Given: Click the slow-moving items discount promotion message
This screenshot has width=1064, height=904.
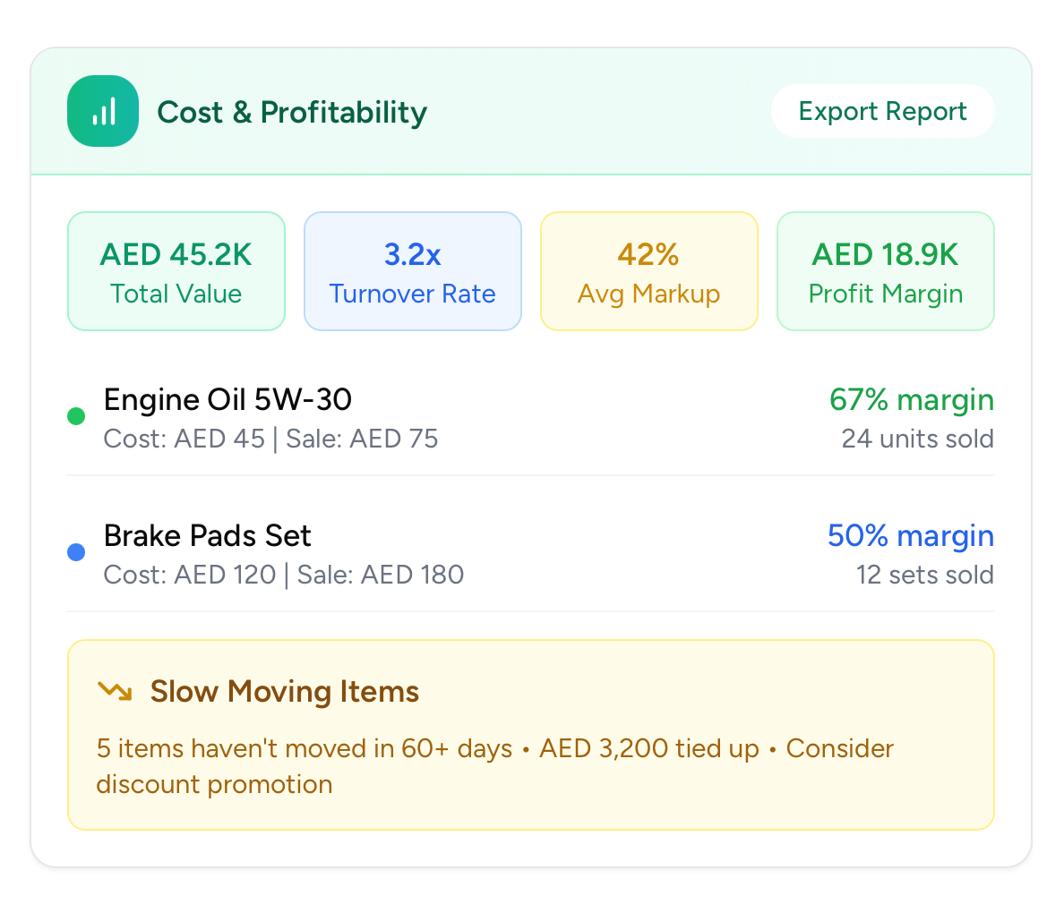Looking at the screenshot, I should click(494, 766).
